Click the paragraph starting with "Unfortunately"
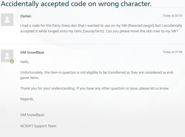This screenshot has width=185, height=137. (97, 73)
